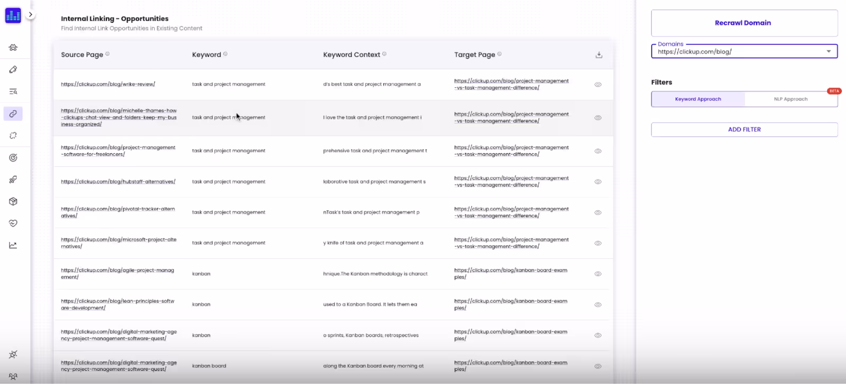
Task: Open the line chart analytics icon
Action: coord(13,245)
